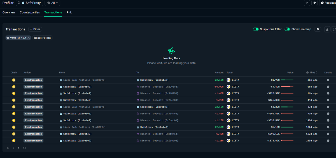Screen dimensions: 336x158
Task: Select the Transactions tab
Action: [53, 12]
